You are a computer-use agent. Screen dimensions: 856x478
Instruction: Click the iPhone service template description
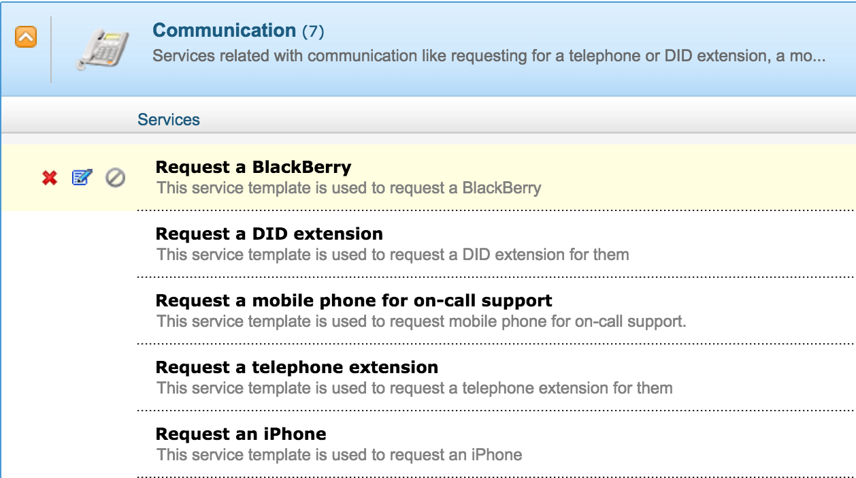(340, 455)
